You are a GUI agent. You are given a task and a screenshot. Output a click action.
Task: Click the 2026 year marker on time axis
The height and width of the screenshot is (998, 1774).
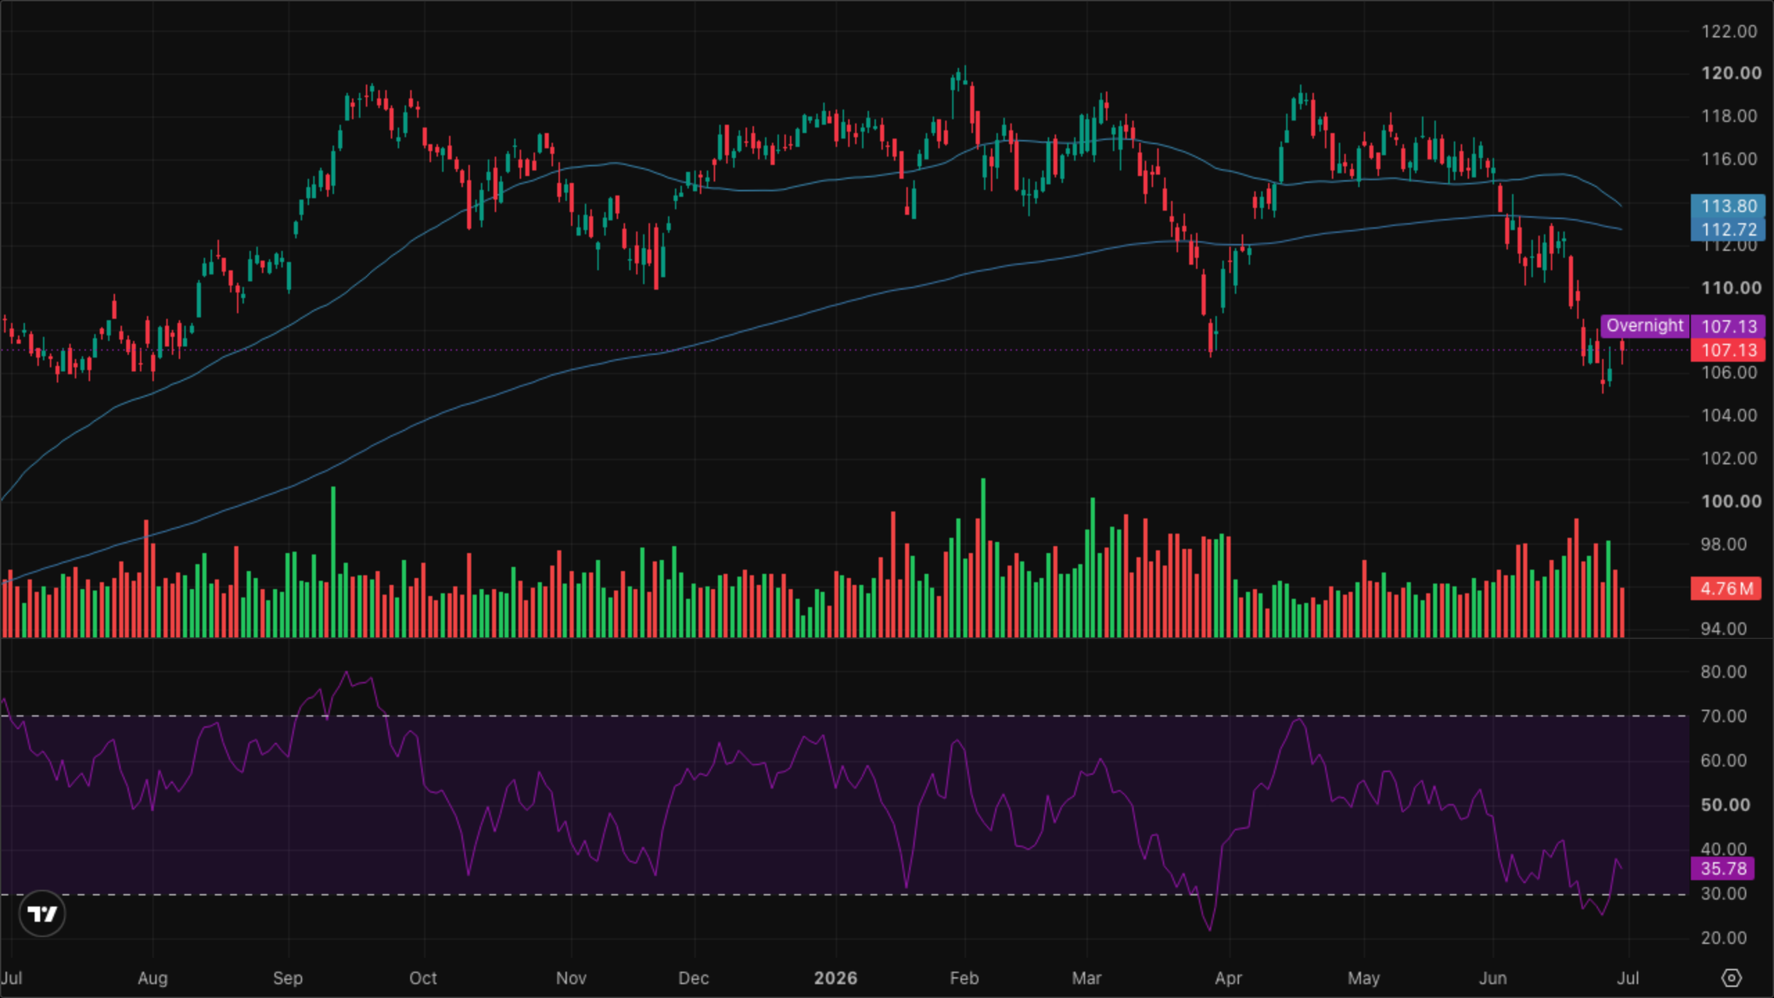pyautogui.click(x=835, y=978)
